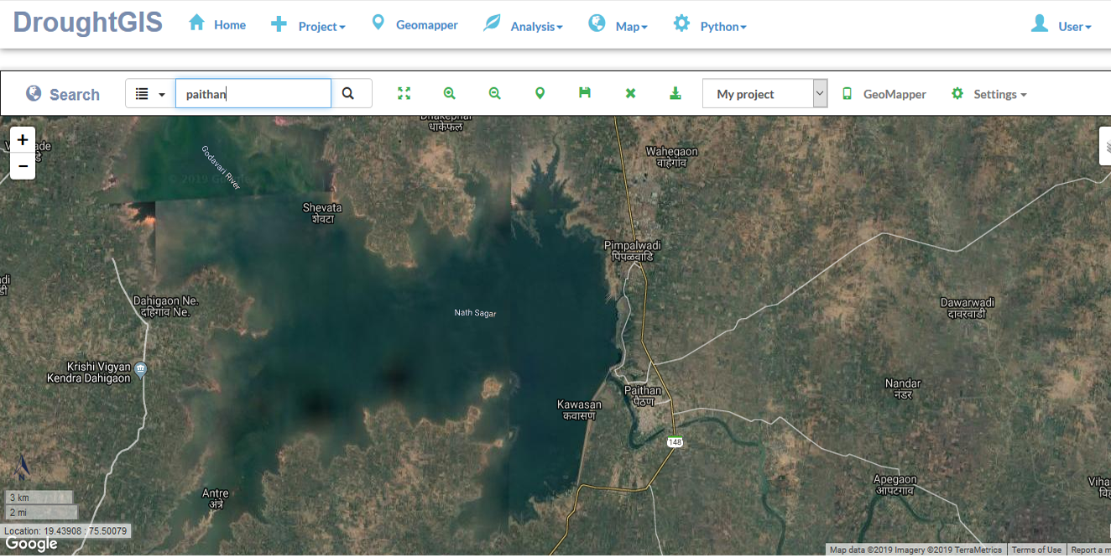1111x558 pixels.
Task: Click the search field containing paithan
Action: point(253,94)
